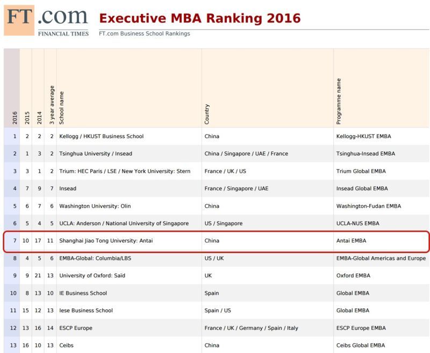Select Kellogg / HKUST Business School row
Screen dimensions: 430x353
[x=217, y=136]
